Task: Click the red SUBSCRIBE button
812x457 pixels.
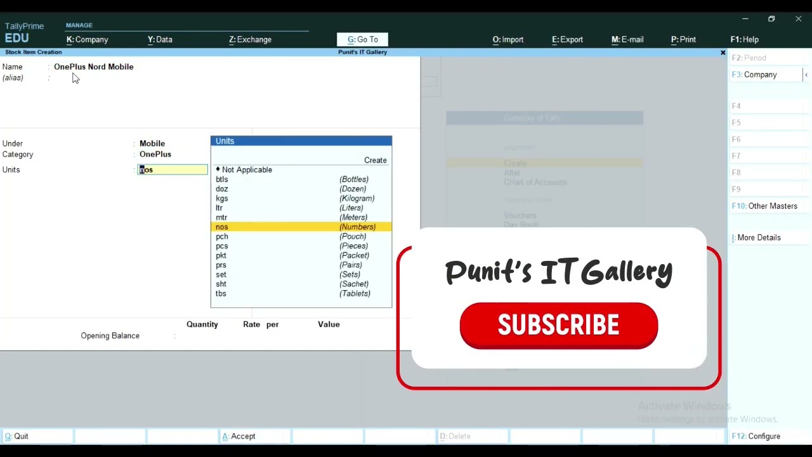Action: (558, 326)
